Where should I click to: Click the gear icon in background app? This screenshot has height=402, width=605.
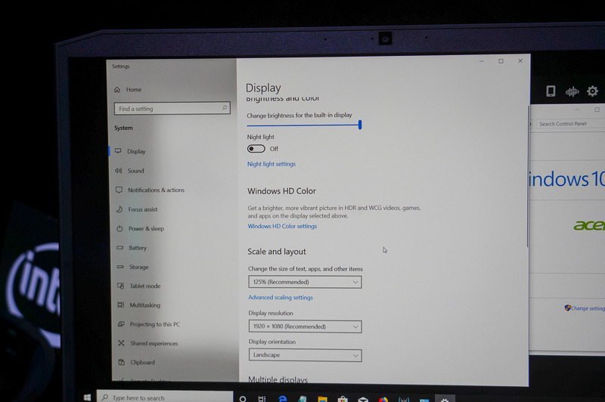592,91
